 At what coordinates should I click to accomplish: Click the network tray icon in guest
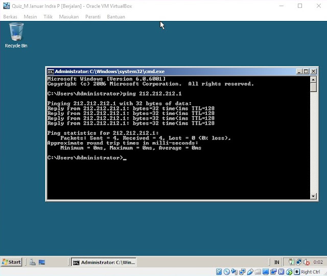[299, 262]
